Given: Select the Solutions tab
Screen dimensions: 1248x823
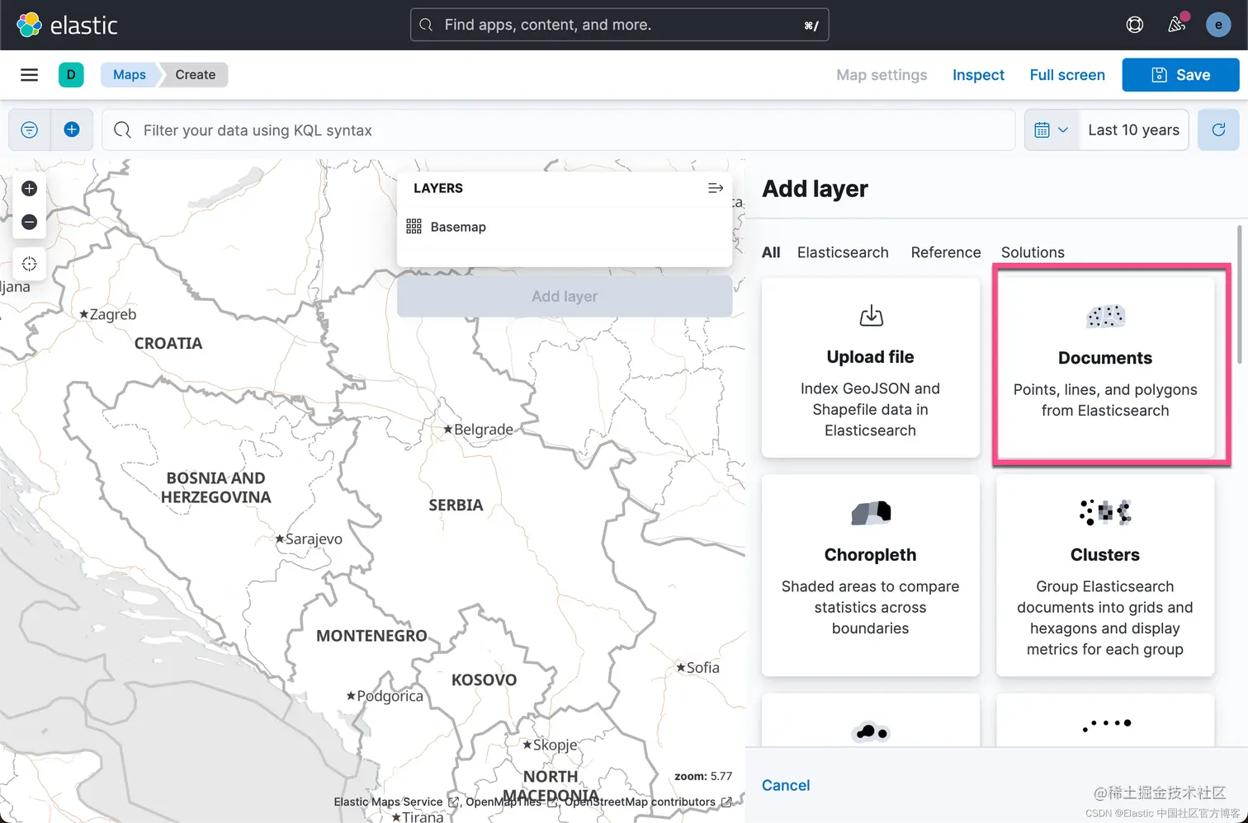Looking at the screenshot, I should tap(1033, 252).
